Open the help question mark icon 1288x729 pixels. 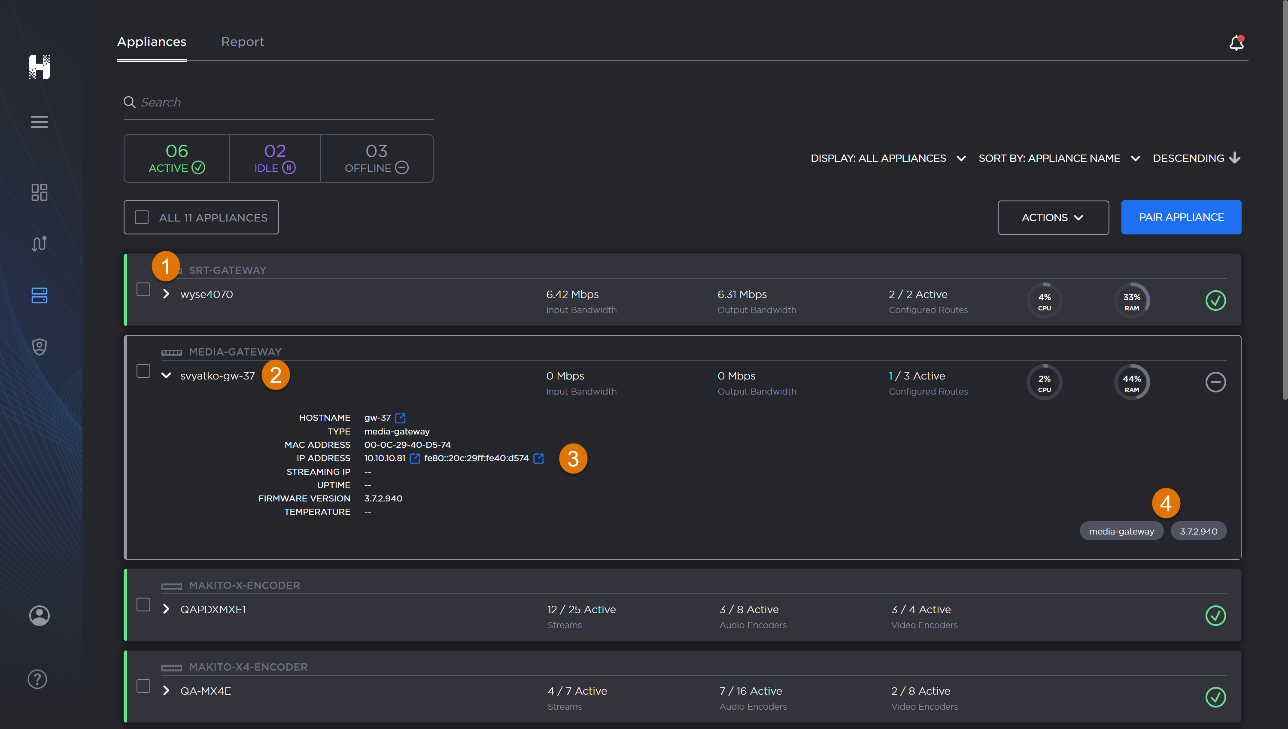click(x=37, y=679)
